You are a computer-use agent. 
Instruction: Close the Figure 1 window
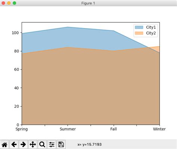[3, 3]
